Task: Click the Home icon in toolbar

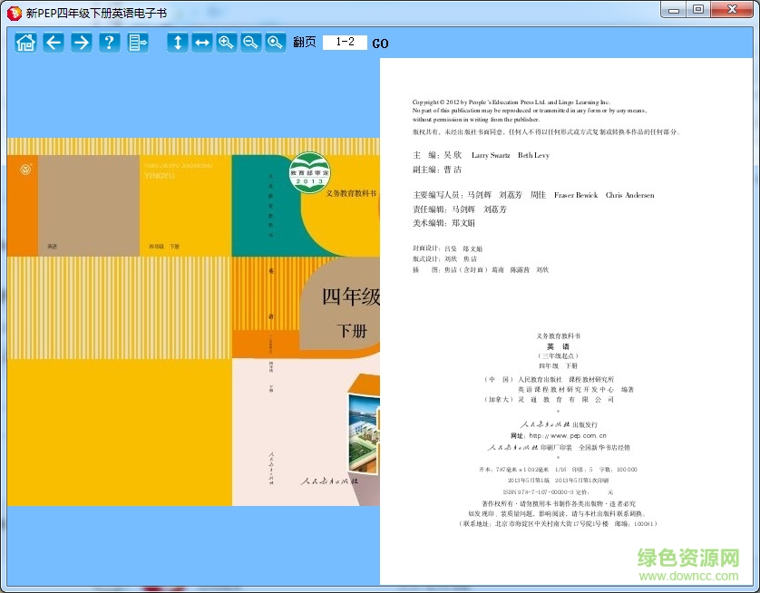Action: click(x=25, y=42)
